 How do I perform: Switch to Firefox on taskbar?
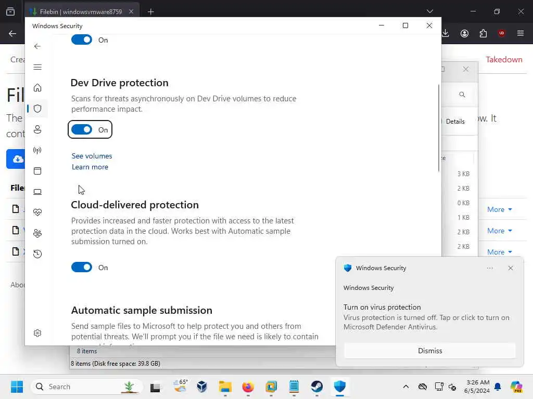[248, 387]
